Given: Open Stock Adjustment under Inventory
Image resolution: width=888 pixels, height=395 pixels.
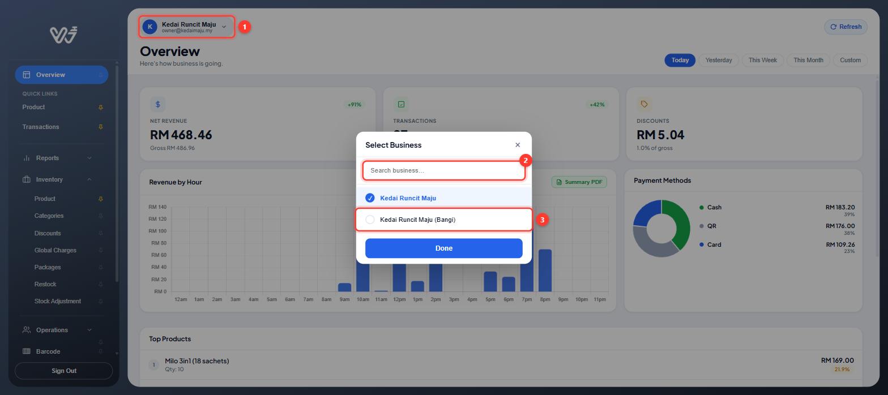Looking at the screenshot, I should (58, 301).
